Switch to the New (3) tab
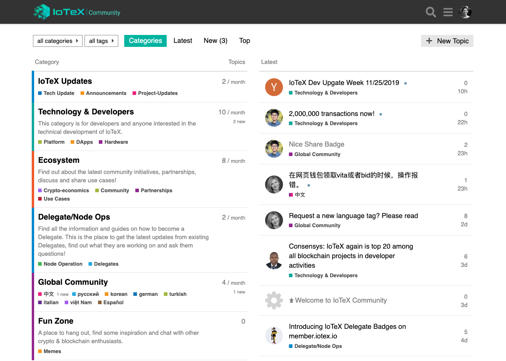Screen dimensions: 506x361 [215, 41]
